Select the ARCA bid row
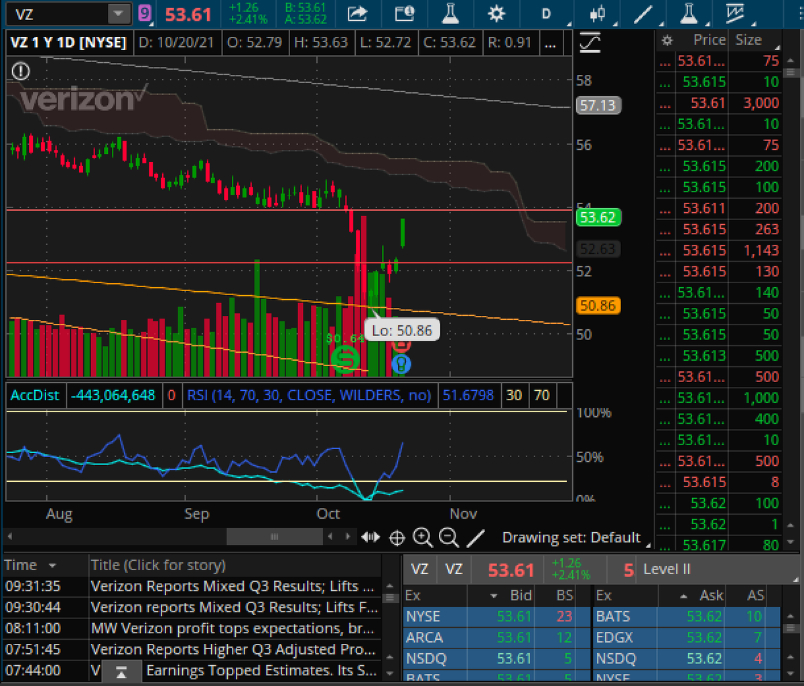 [x=496, y=638]
